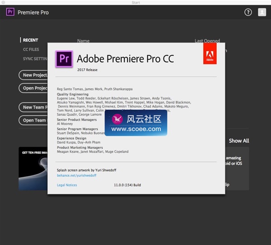Open the Get Ten Free Images thumbnail
This screenshot has height=245, width=271.
tap(33, 169)
